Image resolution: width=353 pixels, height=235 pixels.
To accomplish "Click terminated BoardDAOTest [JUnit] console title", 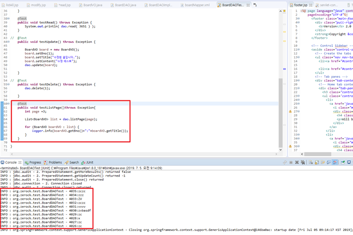I will point(81,168).
